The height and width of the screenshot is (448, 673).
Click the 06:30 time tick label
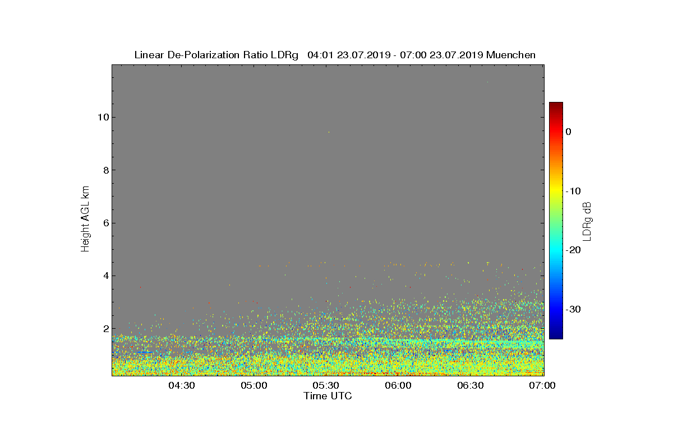(471, 385)
